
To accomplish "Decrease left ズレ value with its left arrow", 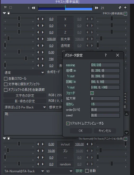I will tap(38, 151).
